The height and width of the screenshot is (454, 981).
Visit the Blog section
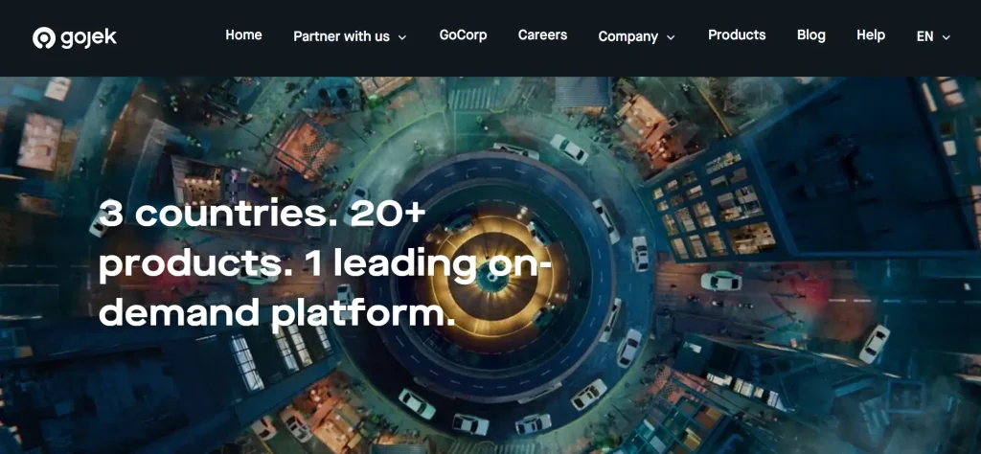click(x=810, y=35)
